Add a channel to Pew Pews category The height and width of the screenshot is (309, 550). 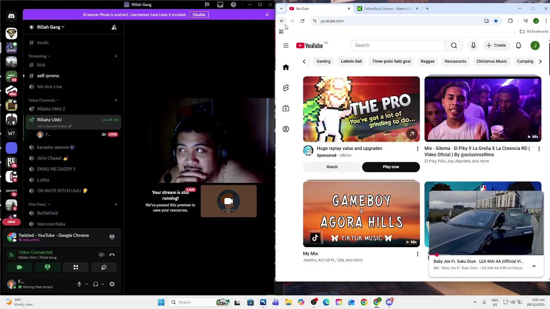coord(116,205)
